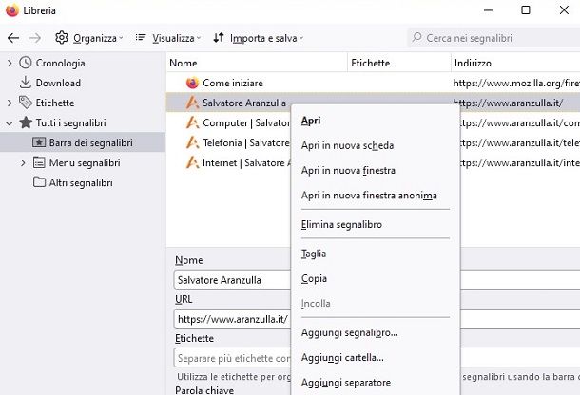This screenshot has width=580, height=395.
Task: Go back with the left arrow button
Action: [x=13, y=38]
